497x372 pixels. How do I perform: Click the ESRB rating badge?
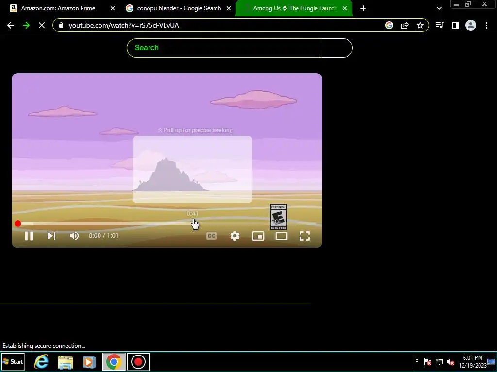278,217
